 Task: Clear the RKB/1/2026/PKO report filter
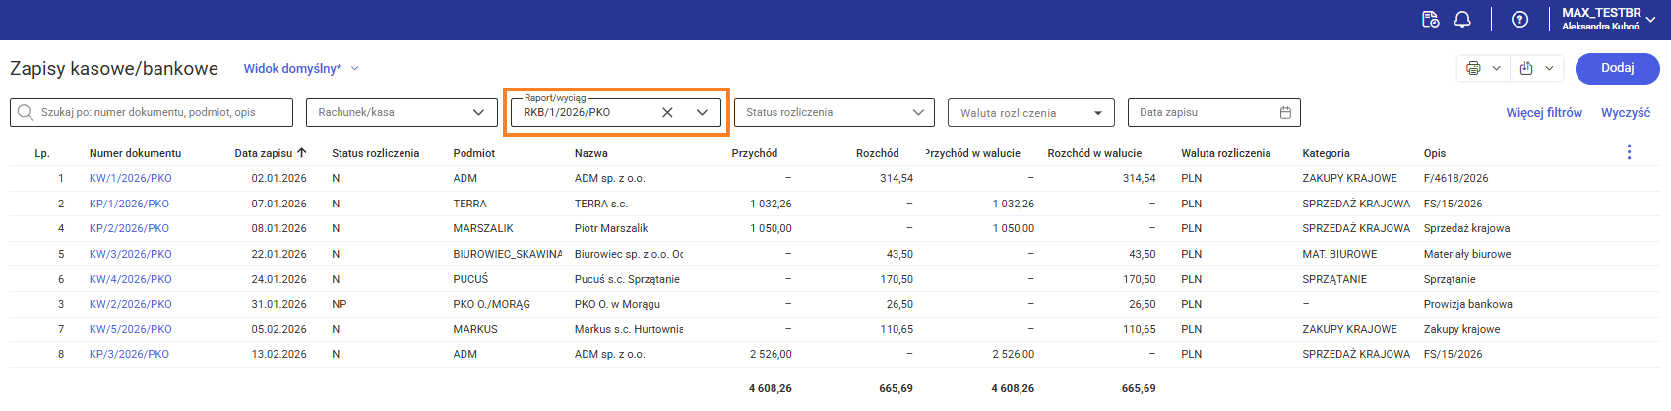coord(667,112)
